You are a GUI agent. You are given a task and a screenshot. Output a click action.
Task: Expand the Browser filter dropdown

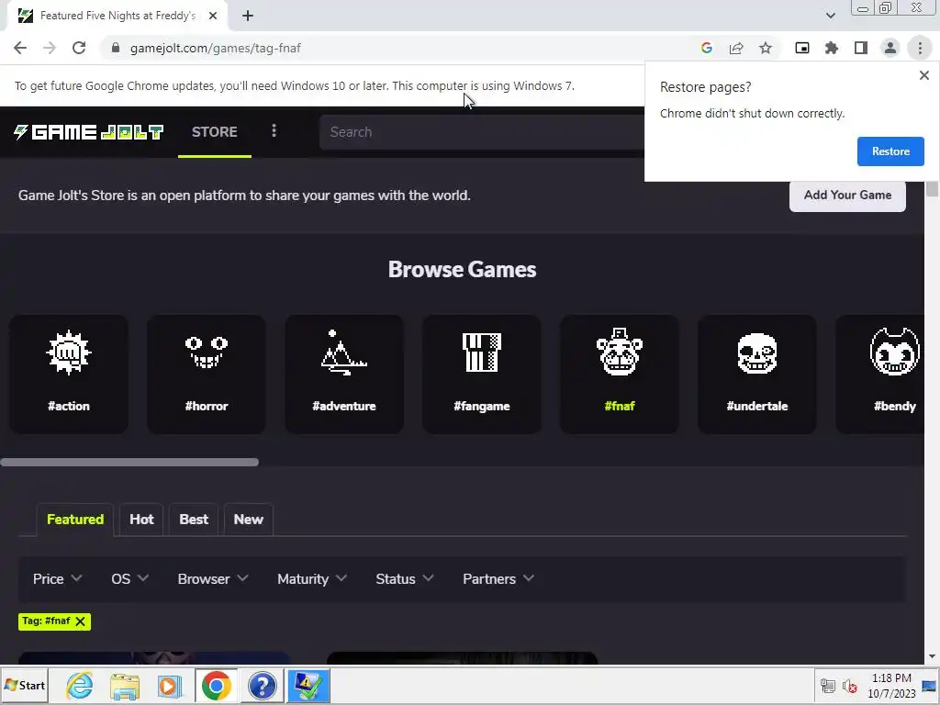pyautogui.click(x=213, y=579)
